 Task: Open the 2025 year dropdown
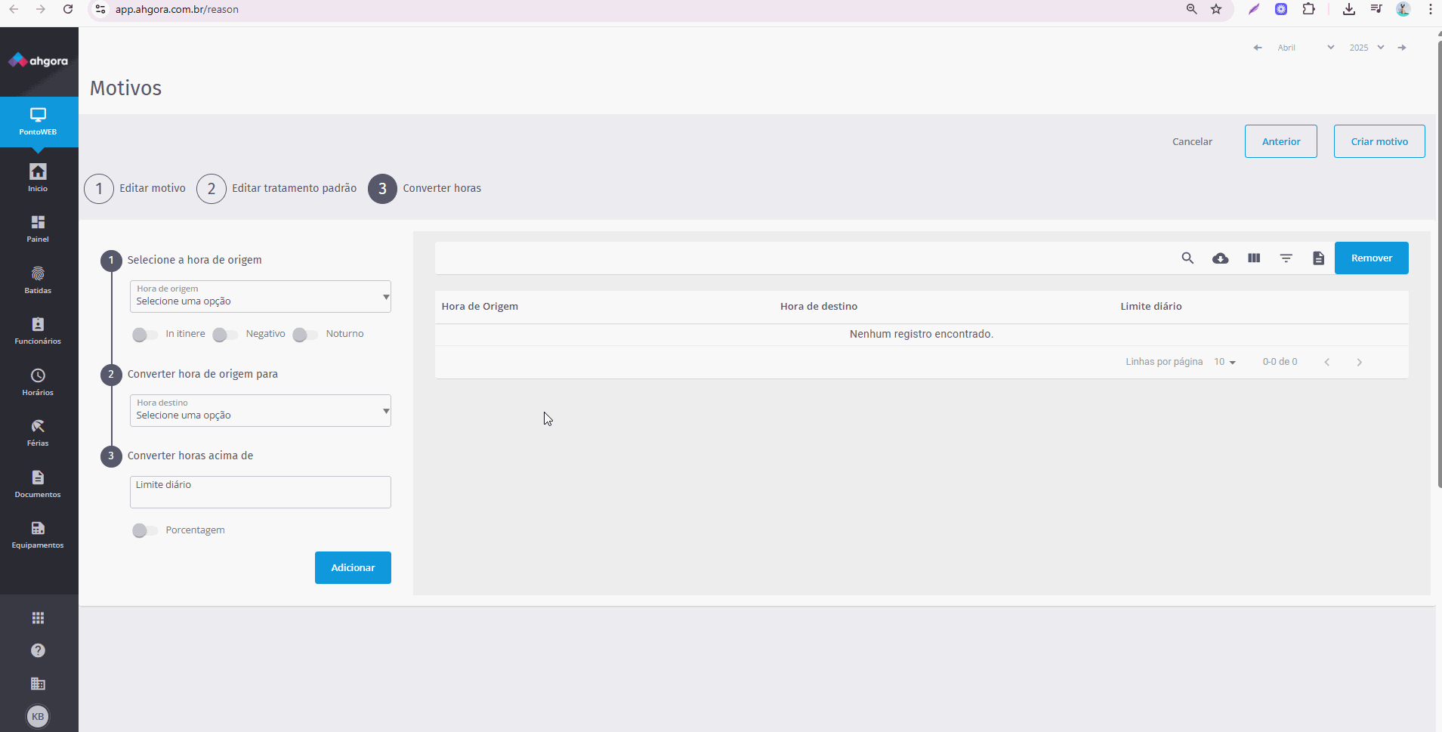(x=1366, y=48)
